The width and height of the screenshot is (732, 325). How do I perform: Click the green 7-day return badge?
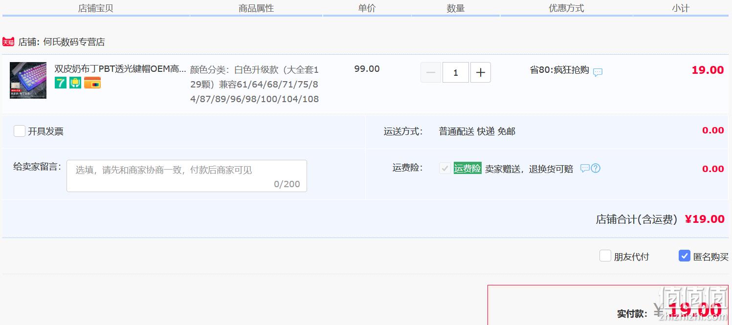tap(60, 83)
